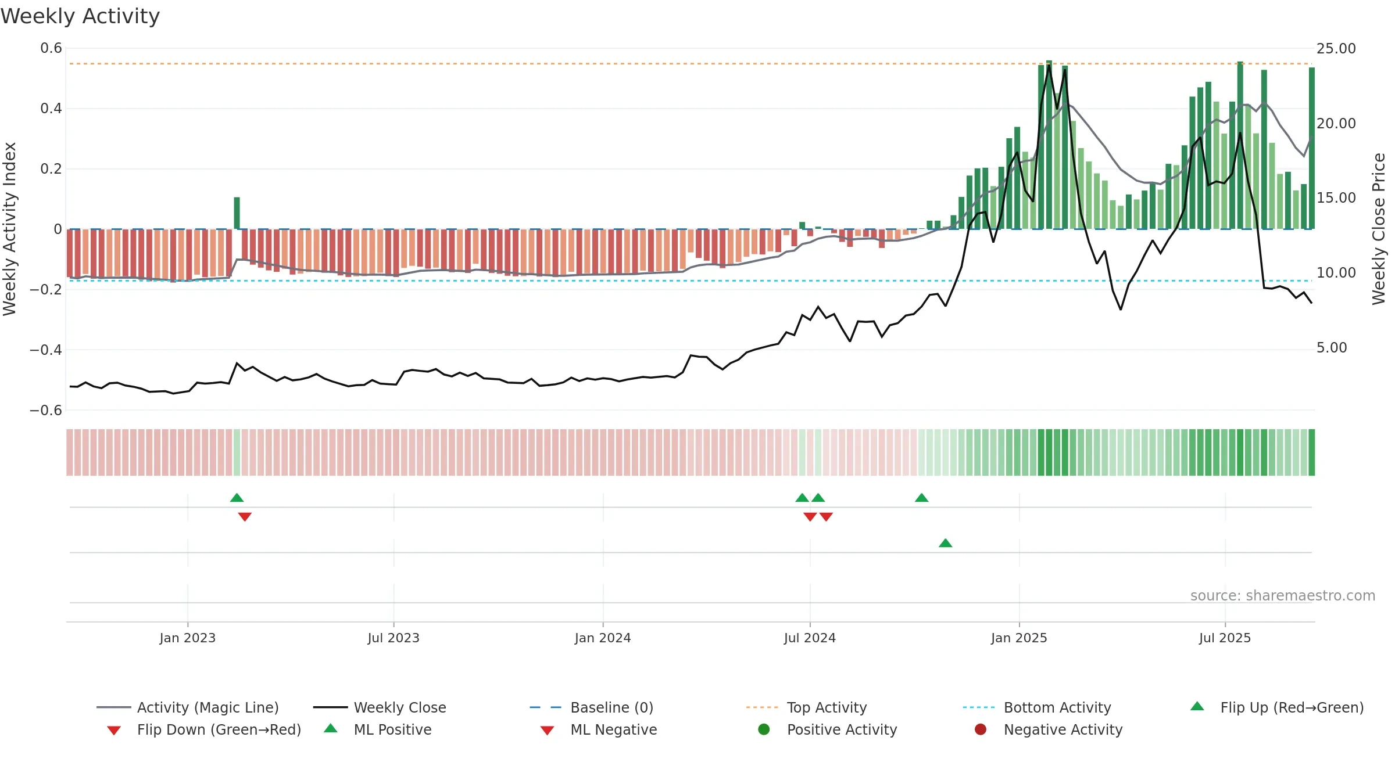
Task: Select the Flip Up marker near February 2023
Action: 237,498
